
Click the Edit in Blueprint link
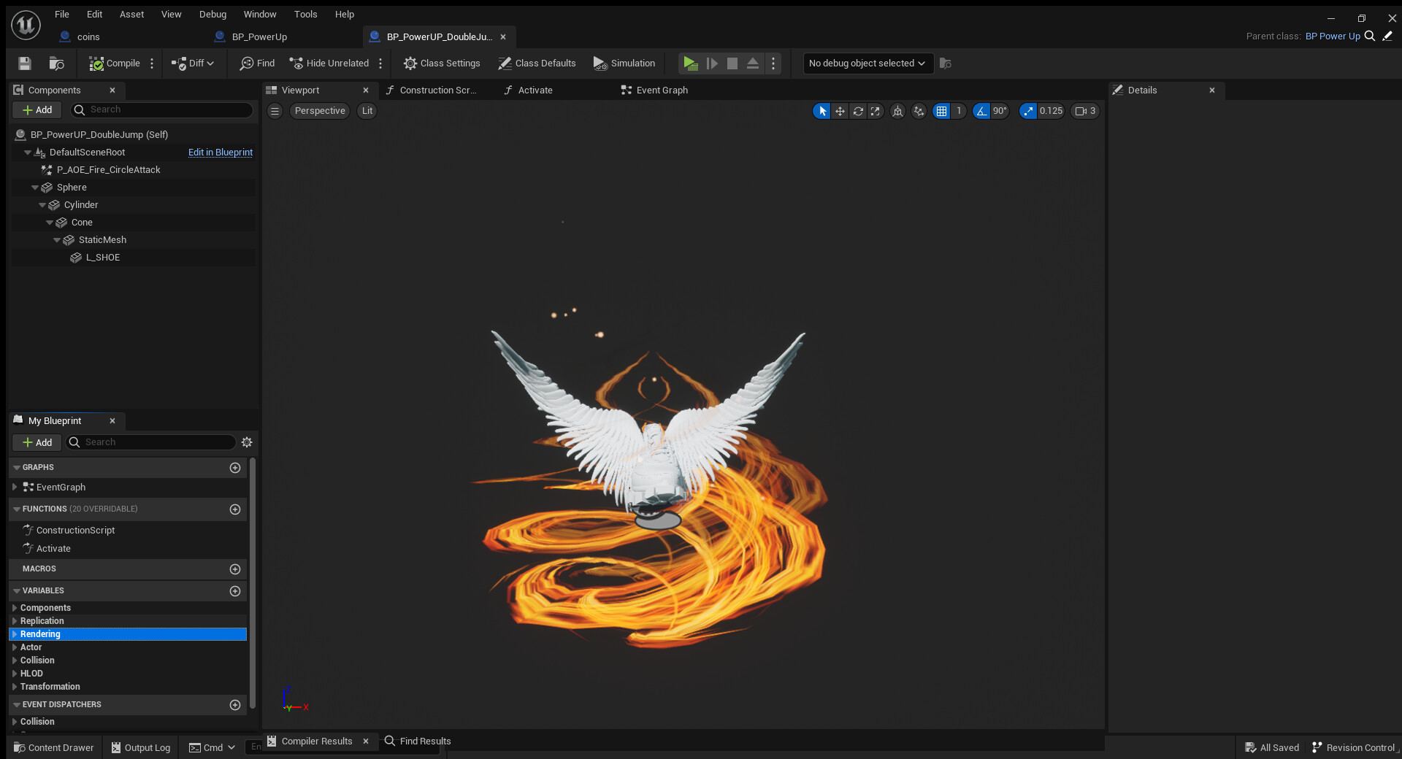coord(220,153)
